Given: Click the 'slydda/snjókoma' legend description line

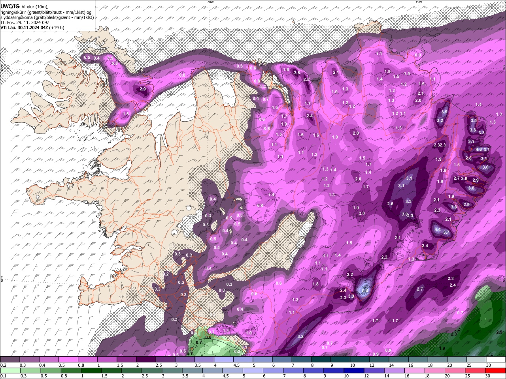Looking at the screenshot, I should pyautogui.click(x=47, y=17).
